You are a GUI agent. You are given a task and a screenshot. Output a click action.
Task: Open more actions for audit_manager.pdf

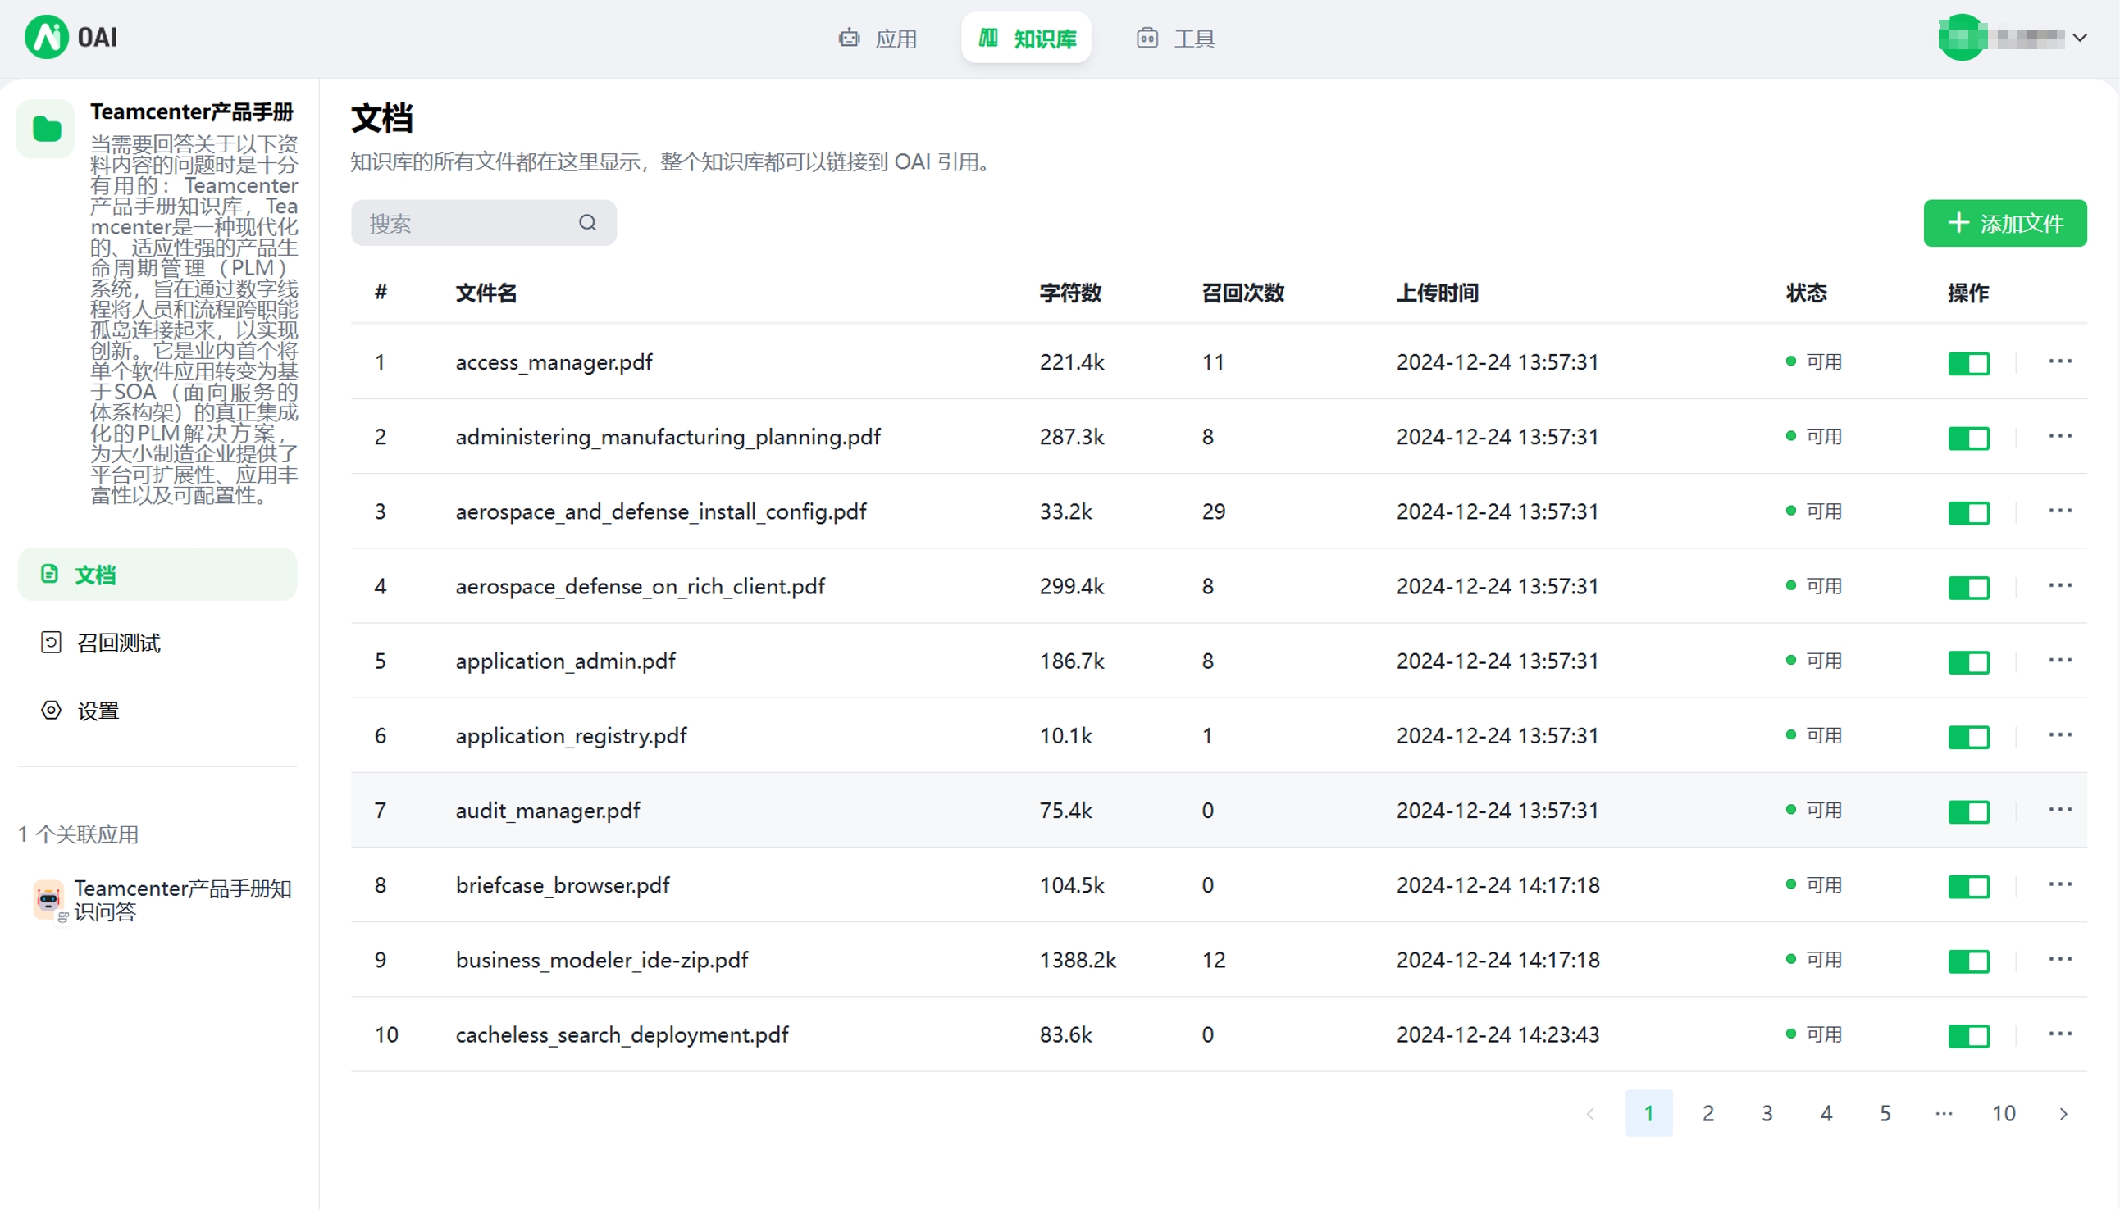(2060, 810)
